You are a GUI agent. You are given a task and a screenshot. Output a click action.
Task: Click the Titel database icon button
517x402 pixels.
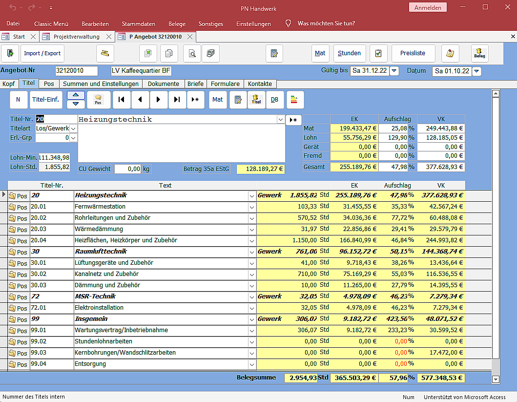[x=256, y=100]
